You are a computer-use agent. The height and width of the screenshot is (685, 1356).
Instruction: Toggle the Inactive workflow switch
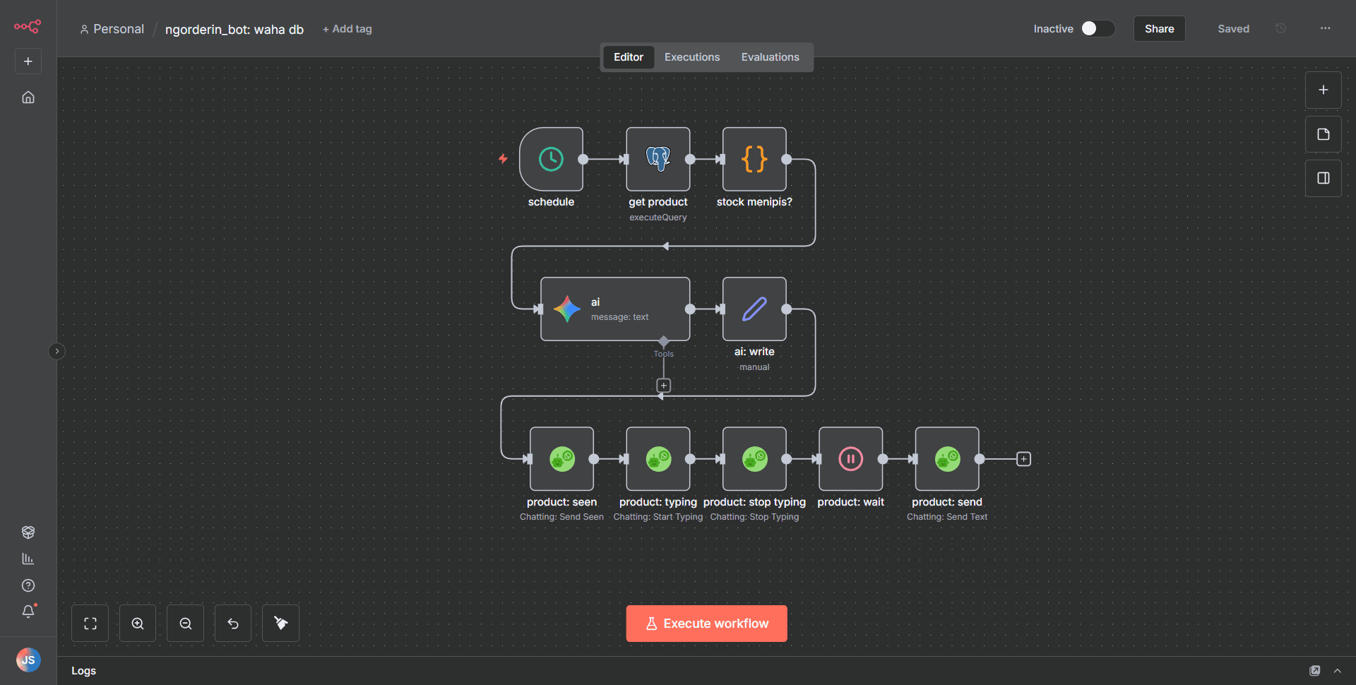tap(1098, 28)
